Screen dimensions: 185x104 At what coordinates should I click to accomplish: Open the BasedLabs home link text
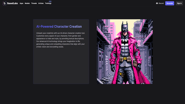click(x=12, y=3)
